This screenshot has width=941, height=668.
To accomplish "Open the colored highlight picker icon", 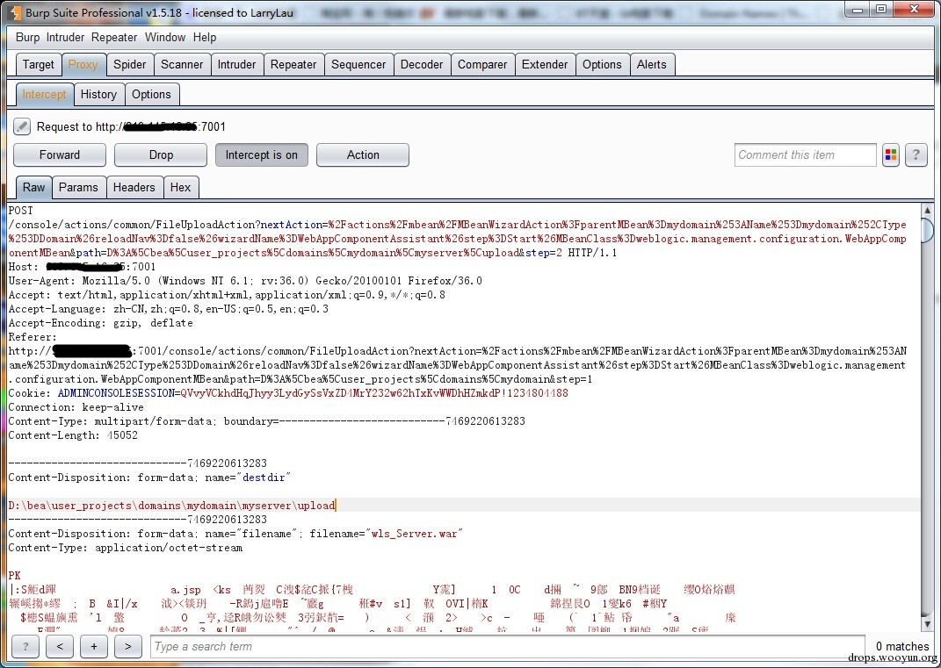I will tap(891, 154).
